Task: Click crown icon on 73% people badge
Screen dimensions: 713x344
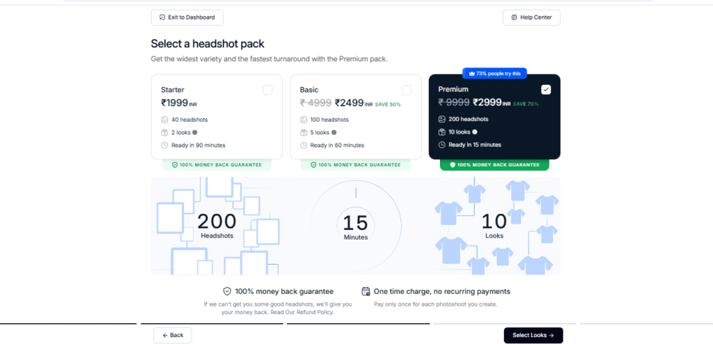Action: 471,73
